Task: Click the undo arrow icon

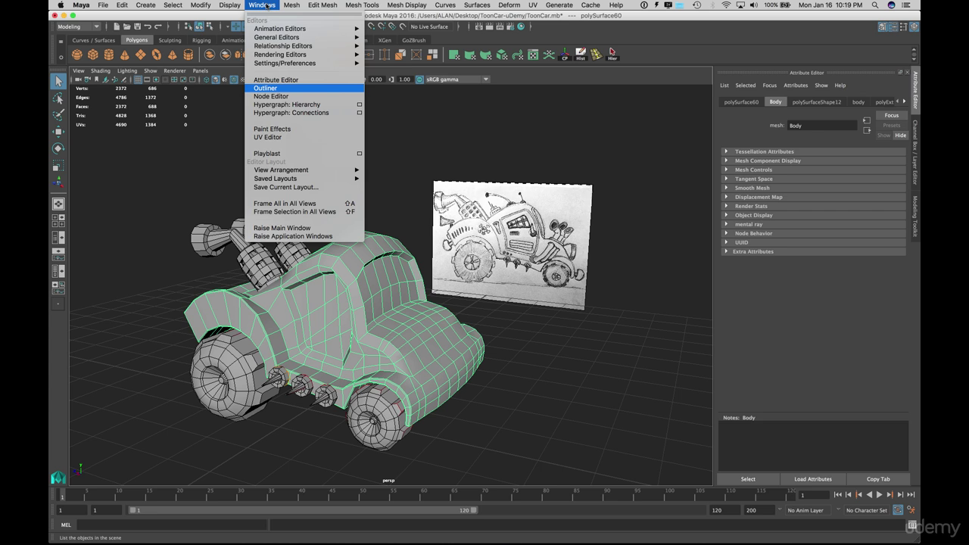Action: pyautogui.click(x=148, y=26)
